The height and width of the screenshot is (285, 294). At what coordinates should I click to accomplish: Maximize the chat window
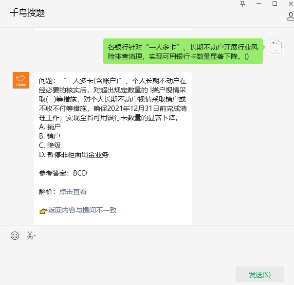[x=275, y=4]
